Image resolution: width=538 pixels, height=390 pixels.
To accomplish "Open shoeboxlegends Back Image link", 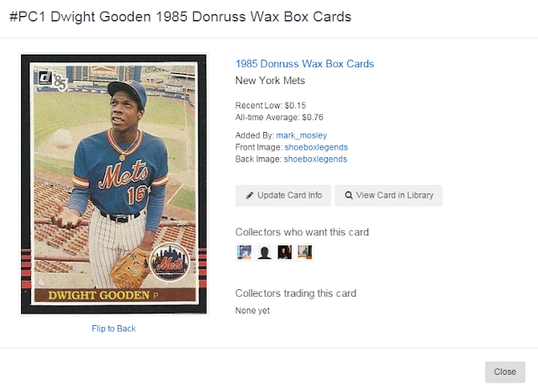I will click(x=315, y=159).
